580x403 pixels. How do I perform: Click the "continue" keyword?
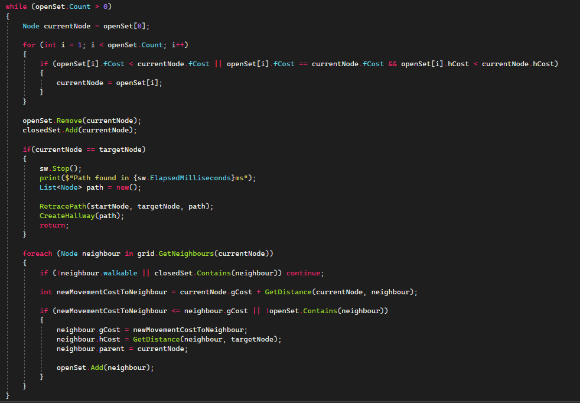[x=304, y=273]
